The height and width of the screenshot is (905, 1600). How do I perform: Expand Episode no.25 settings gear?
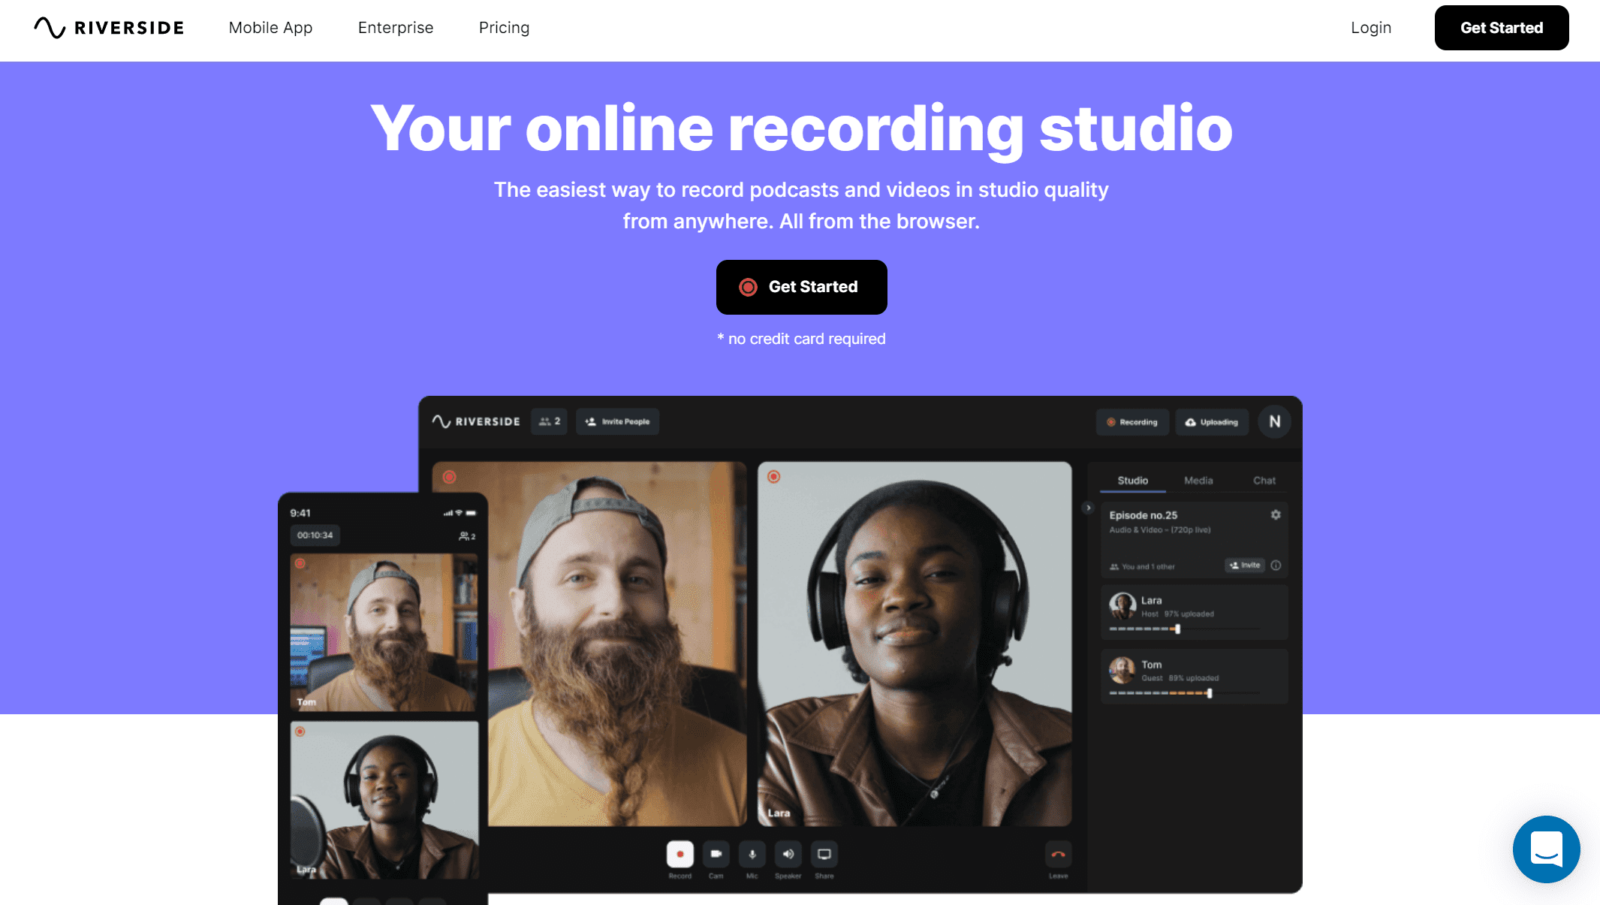point(1276,514)
